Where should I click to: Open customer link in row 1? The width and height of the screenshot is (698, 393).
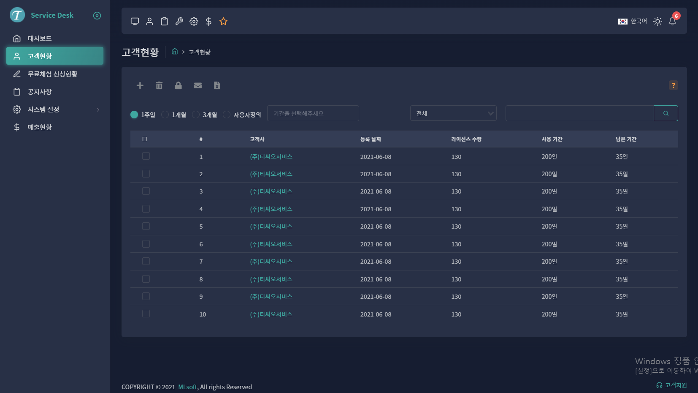271,156
